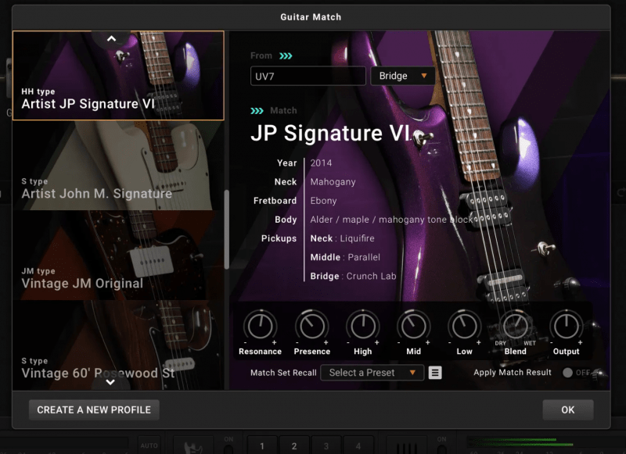Click the Output knob
This screenshot has width=626, height=454.
pos(566,326)
